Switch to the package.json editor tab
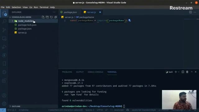The image size is (199, 112). [70, 12]
